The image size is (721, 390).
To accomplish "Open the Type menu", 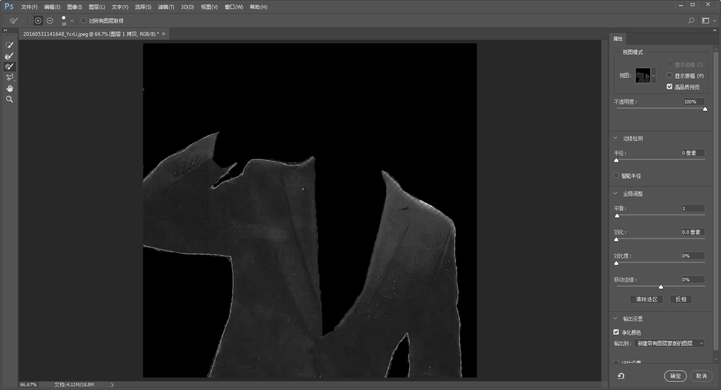I will point(120,7).
